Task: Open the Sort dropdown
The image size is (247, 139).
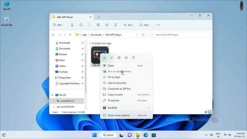Action: [129, 25]
